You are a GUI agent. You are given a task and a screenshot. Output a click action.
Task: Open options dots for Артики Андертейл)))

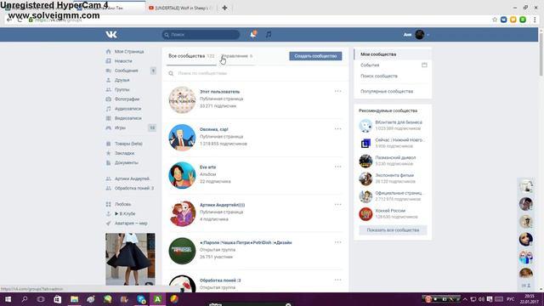click(x=338, y=204)
